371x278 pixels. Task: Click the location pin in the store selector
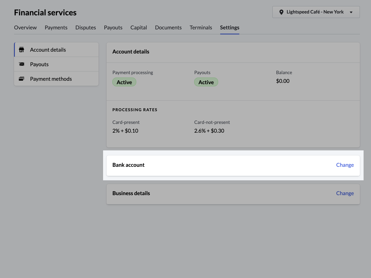click(281, 12)
